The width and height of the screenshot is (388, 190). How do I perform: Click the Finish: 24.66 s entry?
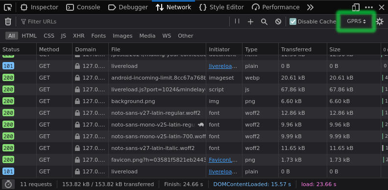point(184,184)
